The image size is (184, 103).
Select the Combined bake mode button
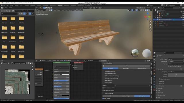pos(110,68)
